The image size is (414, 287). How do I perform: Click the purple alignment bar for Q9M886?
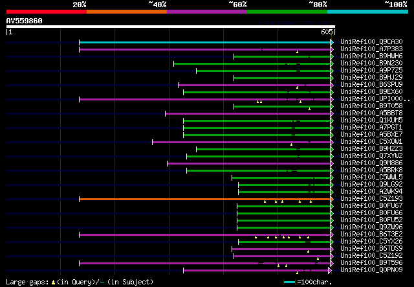248,164
